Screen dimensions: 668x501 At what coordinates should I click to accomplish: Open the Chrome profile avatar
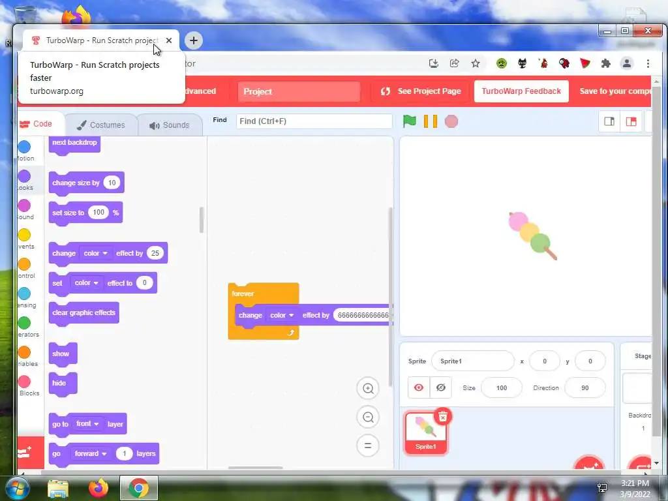coord(627,63)
